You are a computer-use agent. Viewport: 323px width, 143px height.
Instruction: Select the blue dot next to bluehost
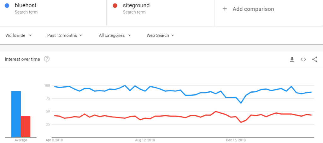7,6
